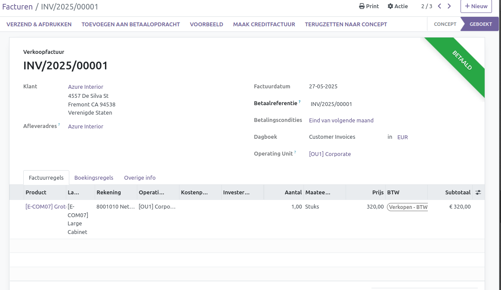
Task: Open the [OU1] Corporate operating unit link
Action: pyautogui.click(x=330, y=154)
